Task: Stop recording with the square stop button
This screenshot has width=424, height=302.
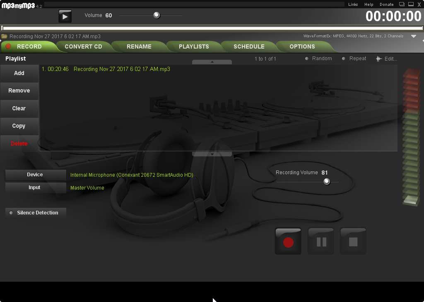Action: pyautogui.click(x=353, y=241)
